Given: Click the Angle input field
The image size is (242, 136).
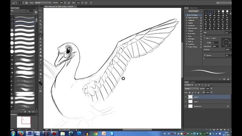Looking at the screenshot, I should point(215,43).
